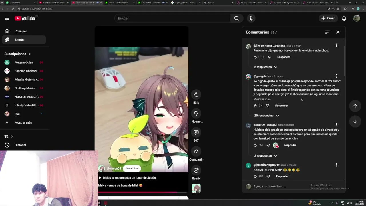Open Principal in sidebar
This screenshot has width=366, height=206.
[24, 31]
